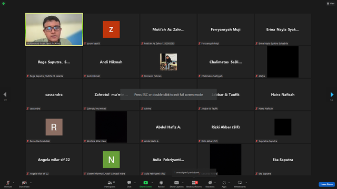Select the green N avatar tile
Image resolution: width=337 pixels, height=189 pixels.
[111, 160]
